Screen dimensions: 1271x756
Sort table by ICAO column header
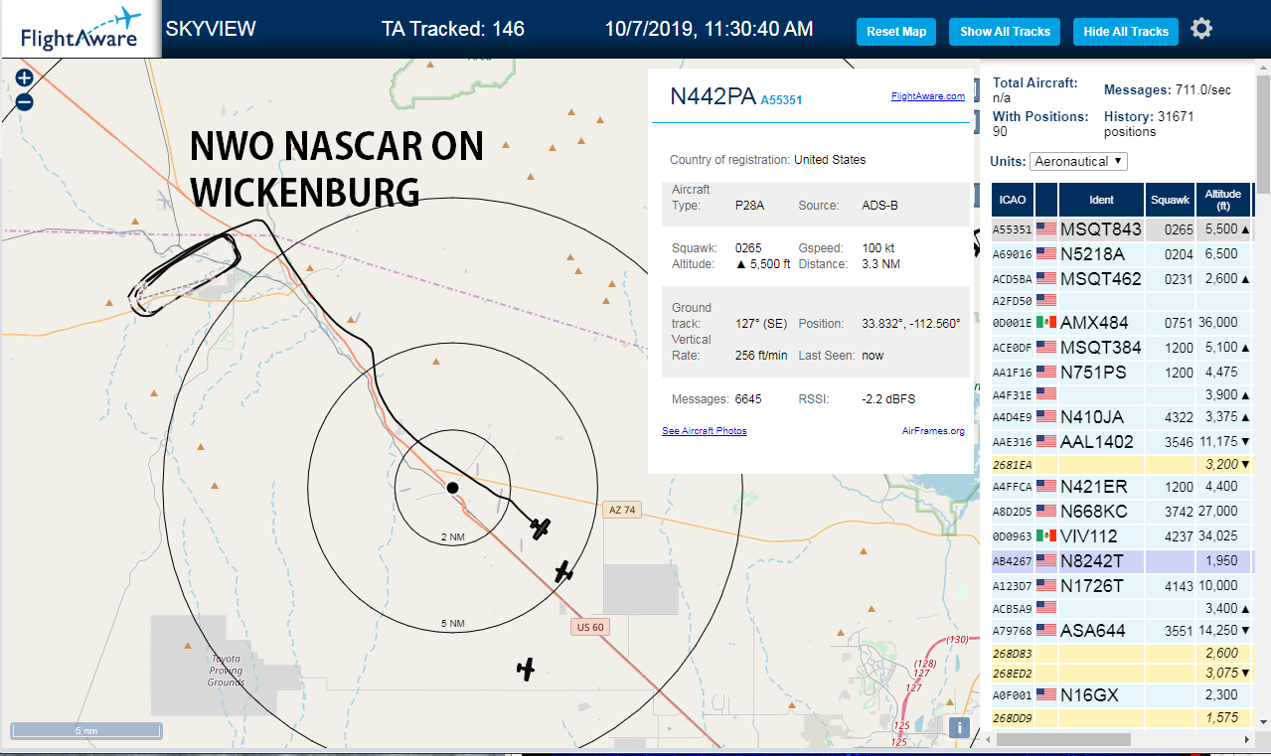coord(1012,200)
